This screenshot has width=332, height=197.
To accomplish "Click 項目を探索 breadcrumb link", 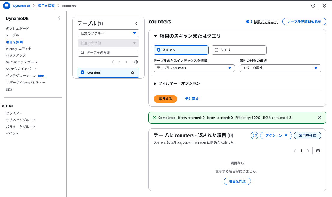I will 46,6.
